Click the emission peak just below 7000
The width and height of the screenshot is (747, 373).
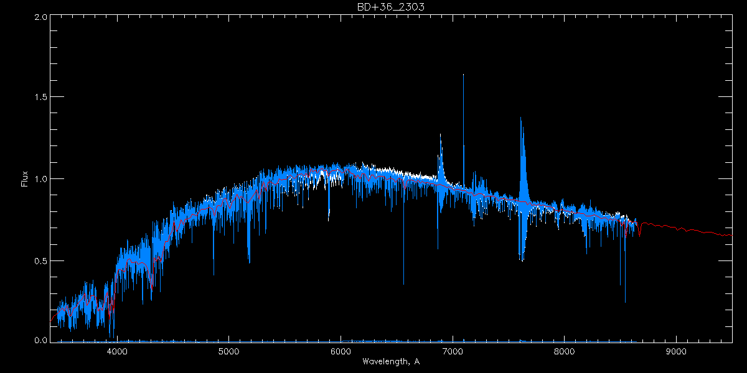[x=441, y=135]
